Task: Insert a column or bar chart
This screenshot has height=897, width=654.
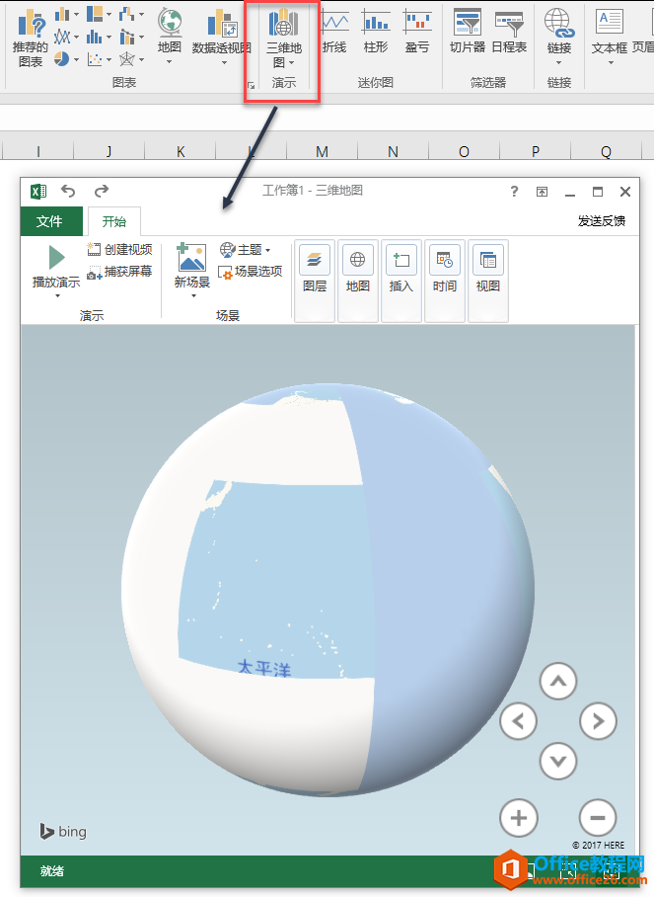Action: click(66, 14)
